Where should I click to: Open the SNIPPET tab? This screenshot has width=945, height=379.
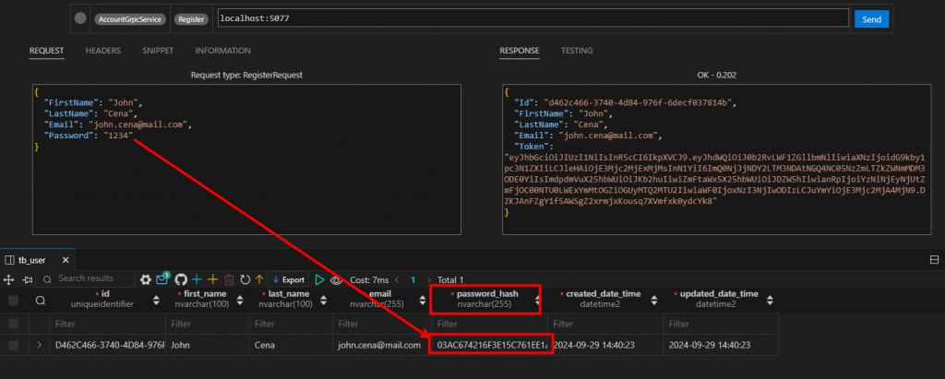pos(158,51)
